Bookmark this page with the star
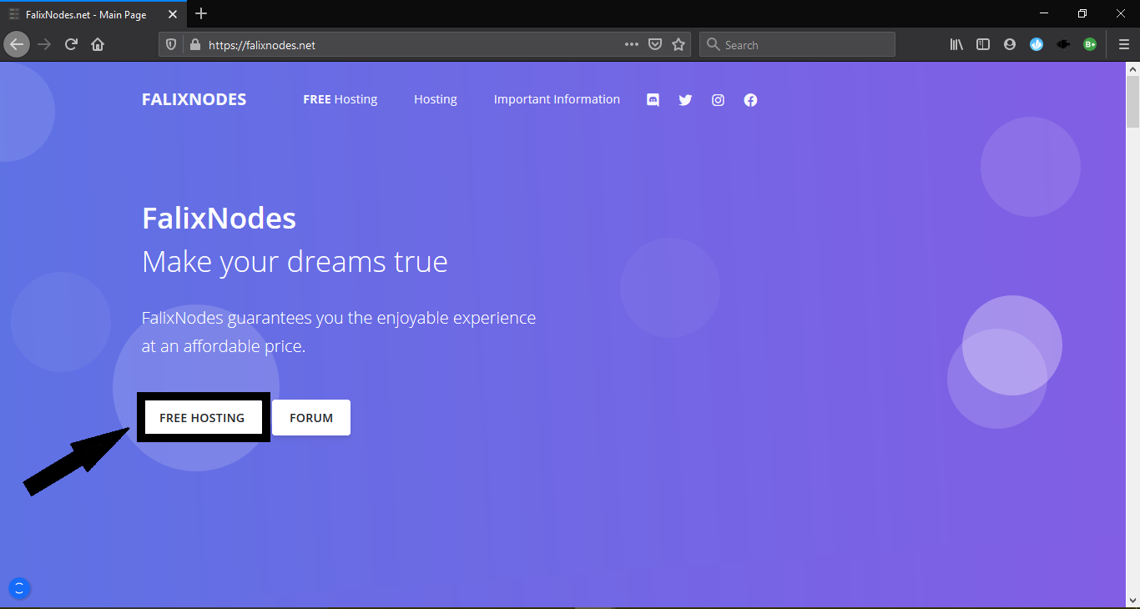Image resolution: width=1140 pixels, height=609 pixels. (678, 45)
